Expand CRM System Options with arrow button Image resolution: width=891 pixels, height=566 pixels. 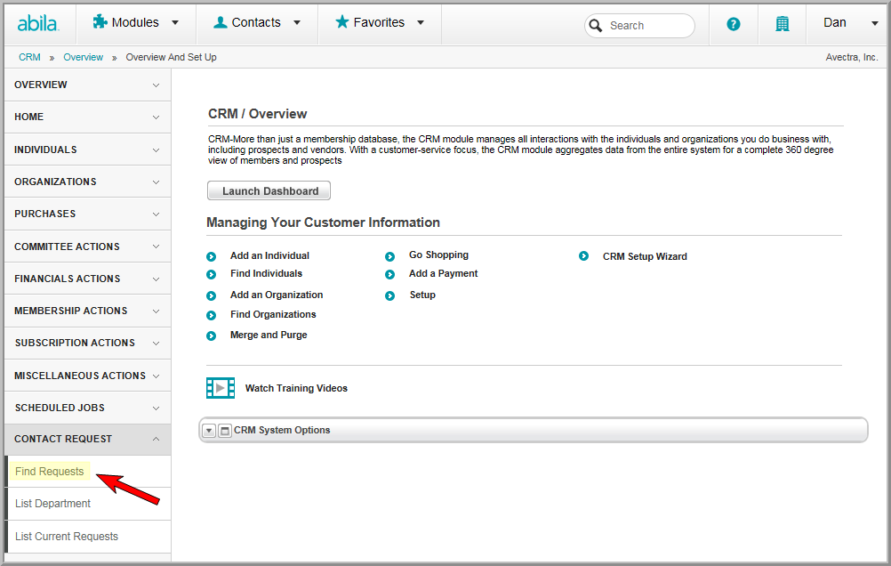pos(209,431)
